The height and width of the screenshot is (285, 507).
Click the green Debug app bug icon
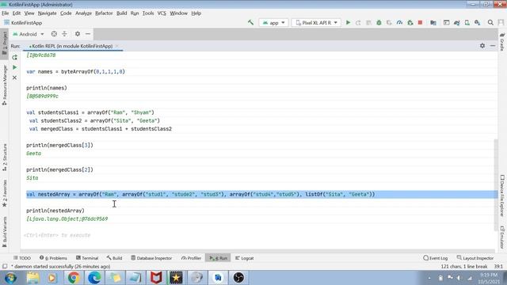pos(379,23)
